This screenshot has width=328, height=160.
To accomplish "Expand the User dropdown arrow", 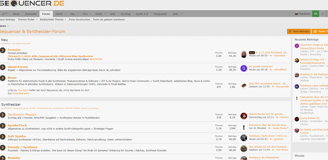I will (181, 14).
